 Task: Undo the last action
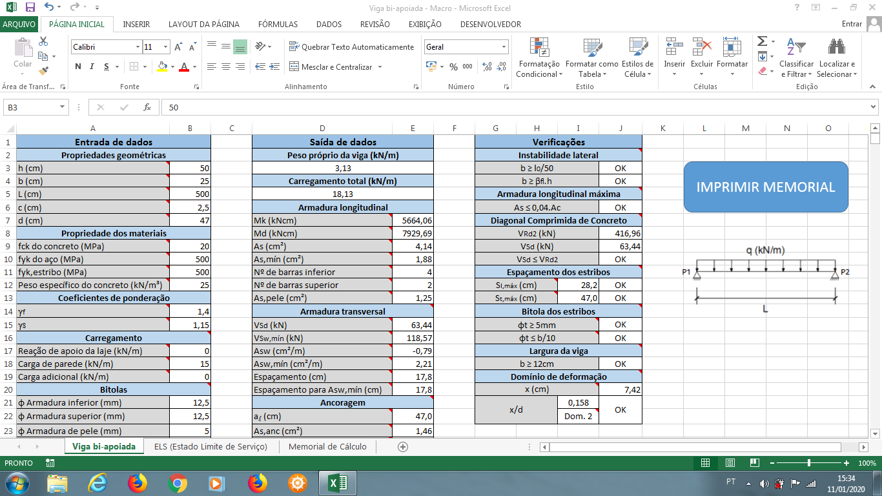tap(49, 7)
